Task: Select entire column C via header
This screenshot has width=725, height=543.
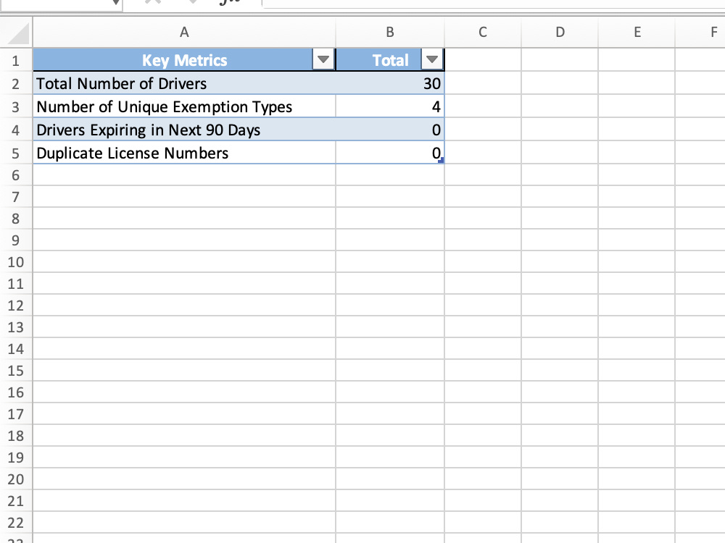Action: [483, 32]
